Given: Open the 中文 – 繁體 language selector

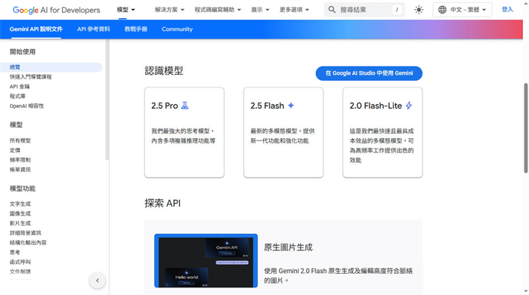Looking at the screenshot, I should click(462, 10).
